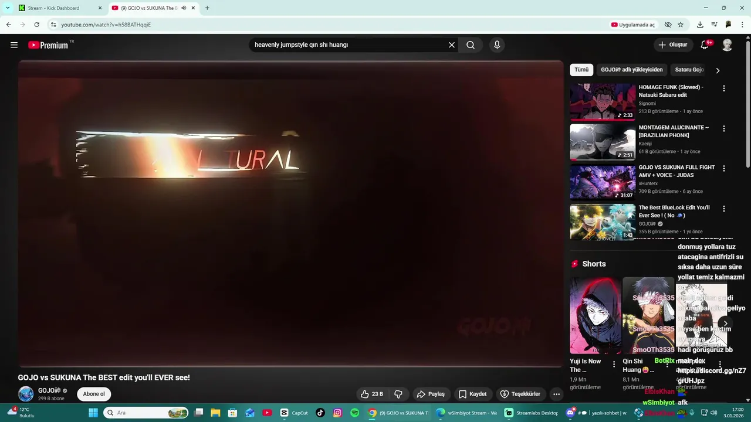Open Instagram from taskbar
This screenshot has height=422, width=751.
click(337, 413)
